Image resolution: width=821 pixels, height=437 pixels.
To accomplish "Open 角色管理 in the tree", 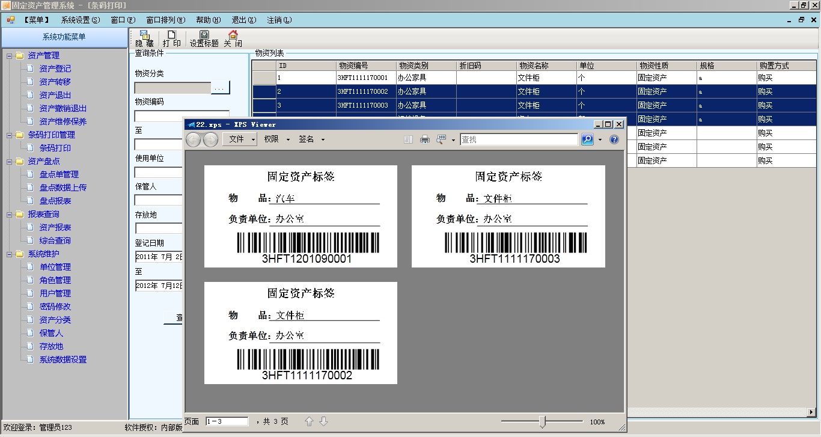I will [55, 280].
